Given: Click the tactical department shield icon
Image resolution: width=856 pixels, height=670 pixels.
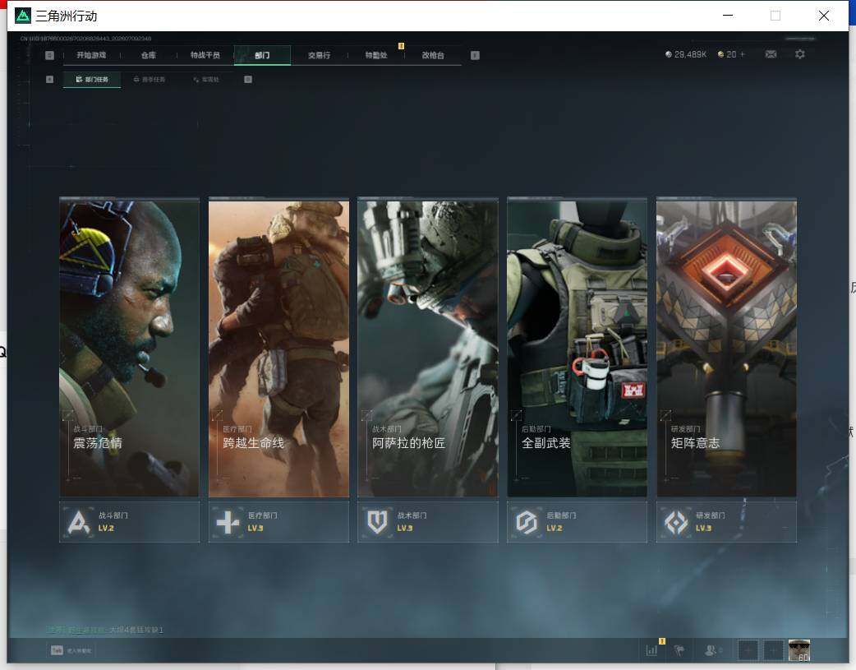Looking at the screenshot, I should [377, 523].
